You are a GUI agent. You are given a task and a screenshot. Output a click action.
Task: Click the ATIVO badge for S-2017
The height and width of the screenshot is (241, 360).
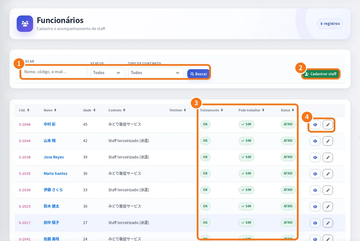coord(288,222)
